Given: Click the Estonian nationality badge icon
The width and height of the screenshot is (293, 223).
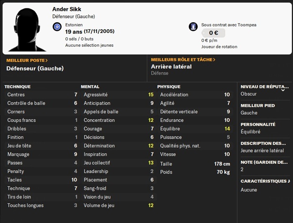Looking at the screenshot, I should tap(57, 27).
